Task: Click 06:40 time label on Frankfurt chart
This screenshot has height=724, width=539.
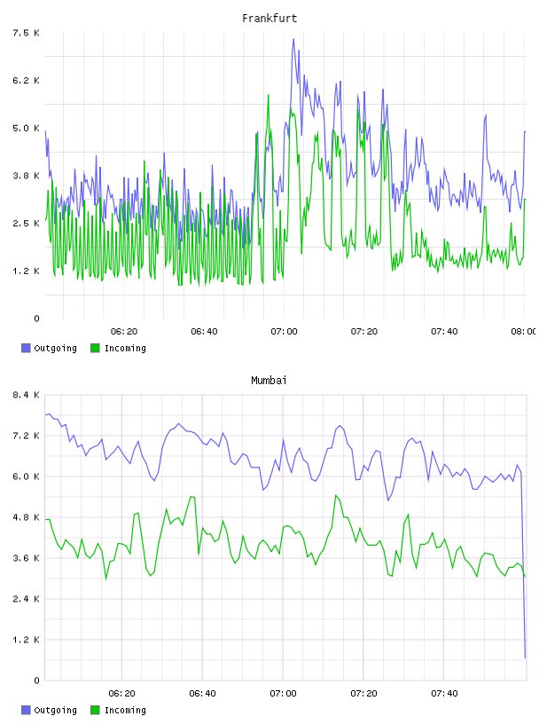Action: pyautogui.click(x=204, y=332)
